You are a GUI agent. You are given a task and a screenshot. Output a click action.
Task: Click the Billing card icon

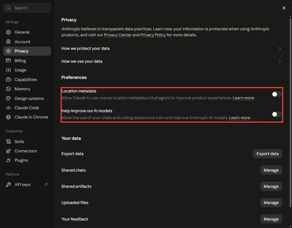8,60
